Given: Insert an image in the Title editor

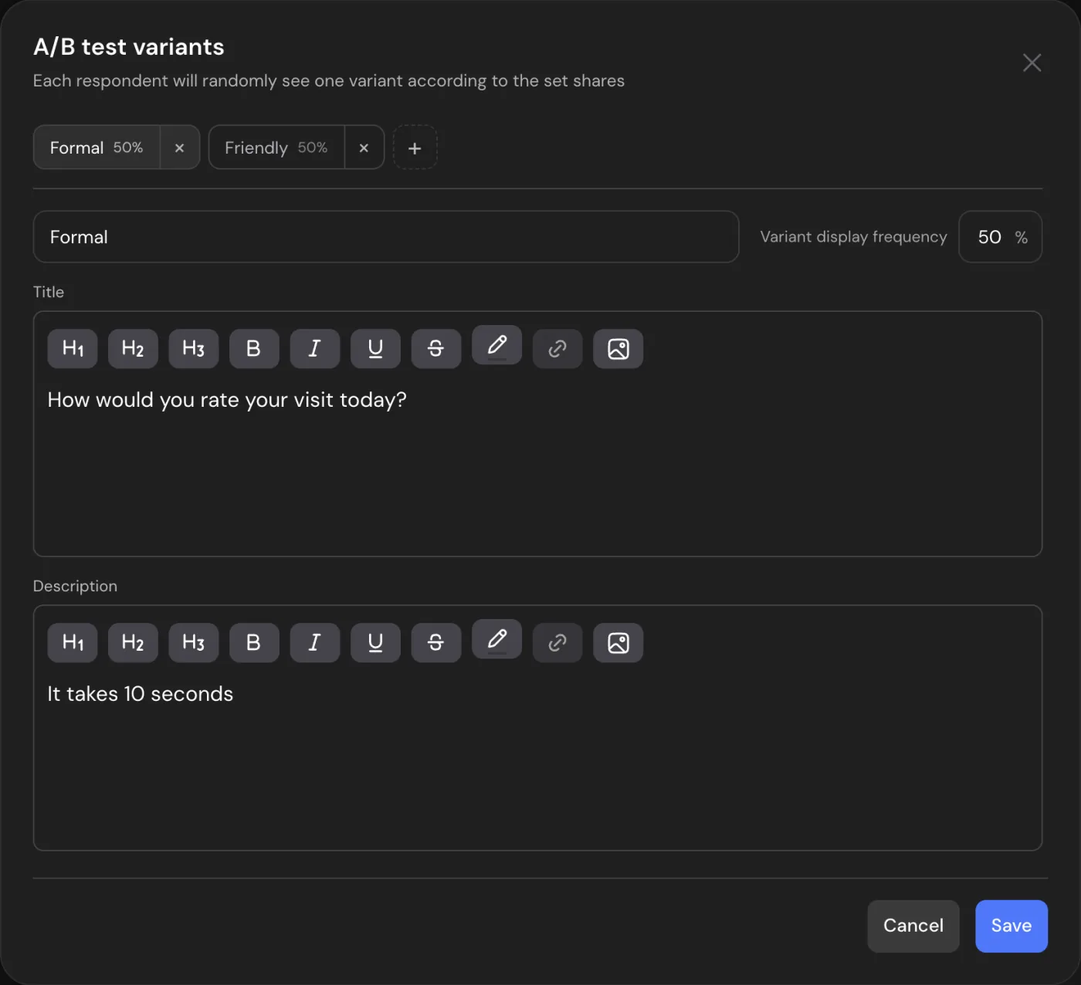Looking at the screenshot, I should 618,349.
